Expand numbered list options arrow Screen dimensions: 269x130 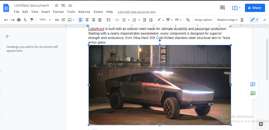(x=139, y=20)
